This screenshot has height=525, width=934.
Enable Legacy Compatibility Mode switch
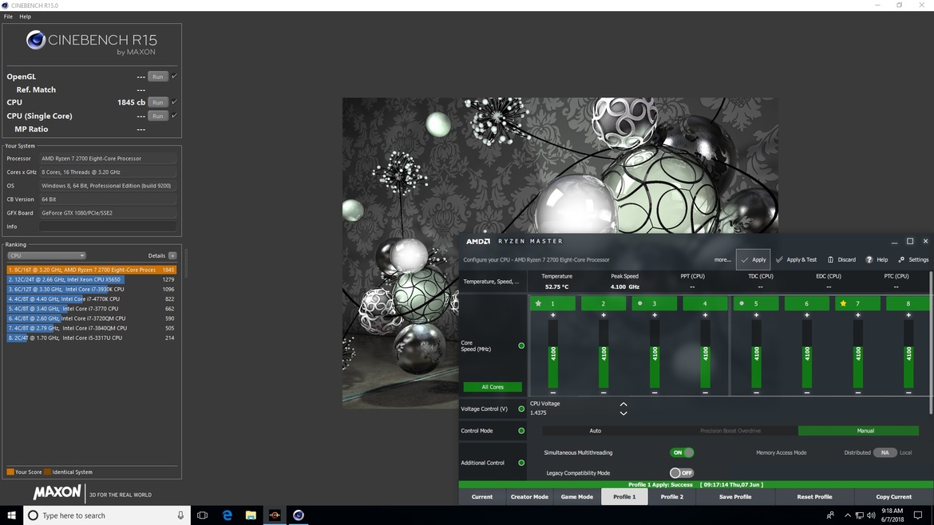(682, 473)
